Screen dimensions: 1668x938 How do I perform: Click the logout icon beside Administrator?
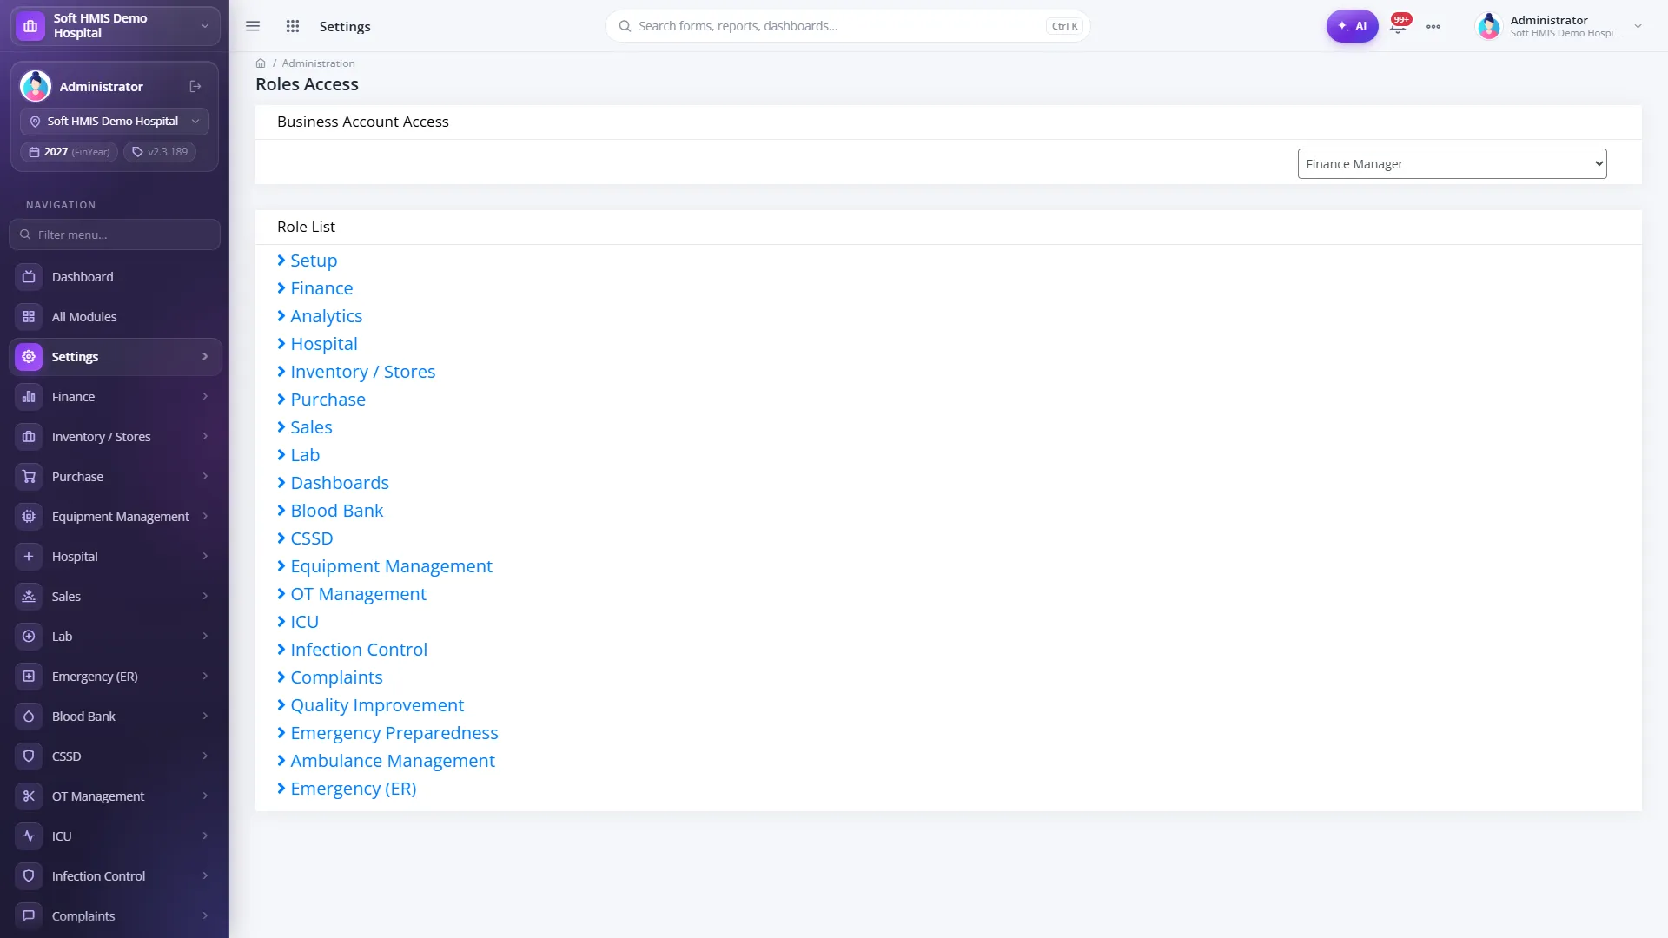(x=195, y=87)
